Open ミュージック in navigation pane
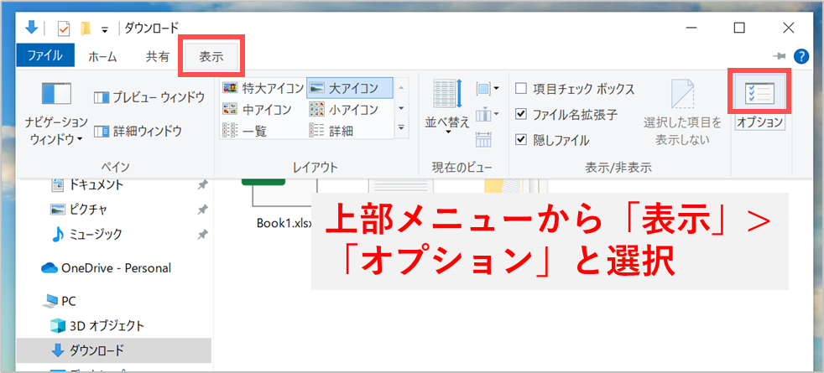 click(x=95, y=234)
